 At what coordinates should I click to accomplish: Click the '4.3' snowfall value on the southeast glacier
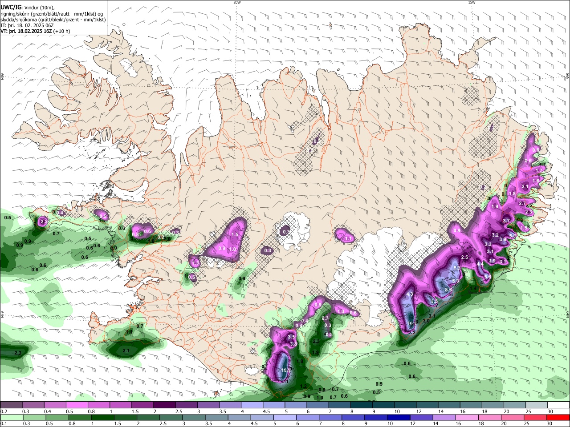410,294
